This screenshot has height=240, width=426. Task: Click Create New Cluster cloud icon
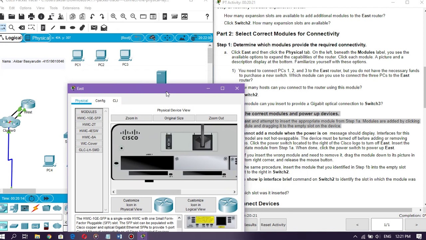tap(152, 38)
